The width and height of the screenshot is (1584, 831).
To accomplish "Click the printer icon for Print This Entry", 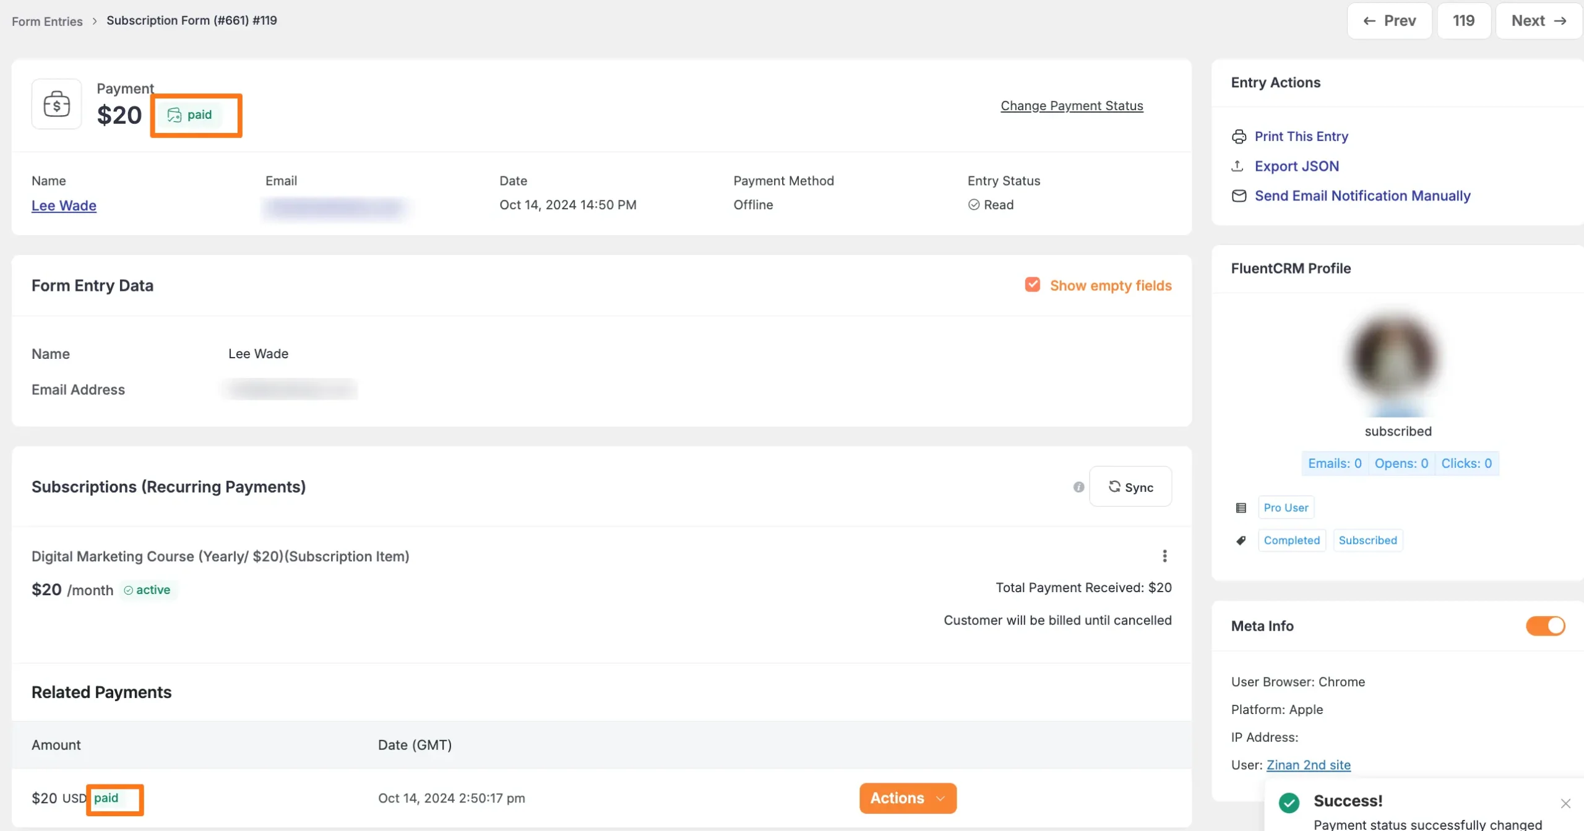I will point(1239,137).
